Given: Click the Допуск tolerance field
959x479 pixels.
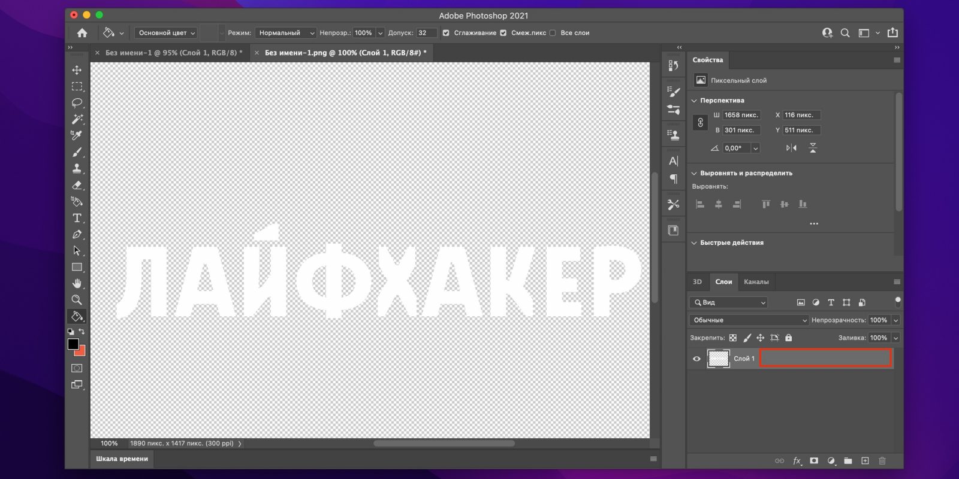Looking at the screenshot, I should tap(427, 33).
